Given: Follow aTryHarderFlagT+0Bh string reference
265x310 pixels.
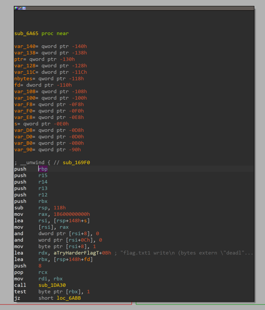Looking at the screenshot, I should point(82,253).
